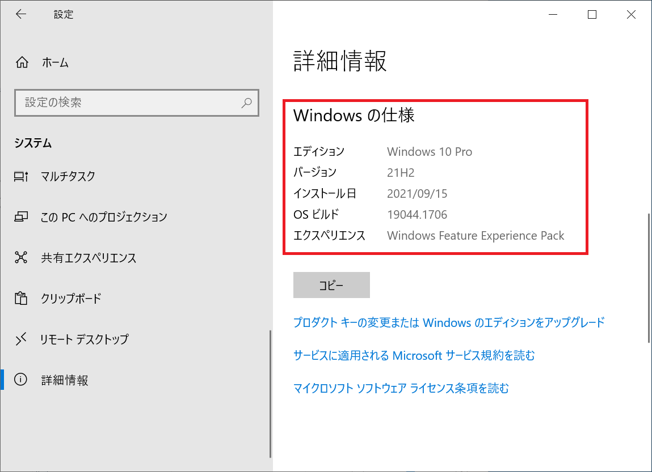
Task: Go to ホーム settings label
Action: pyautogui.click(x=55, y=63)
